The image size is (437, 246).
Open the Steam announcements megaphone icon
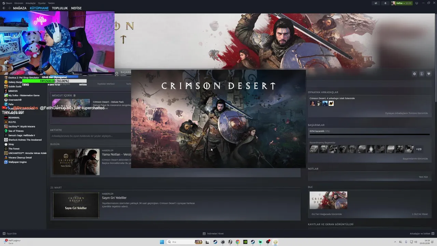376,3
